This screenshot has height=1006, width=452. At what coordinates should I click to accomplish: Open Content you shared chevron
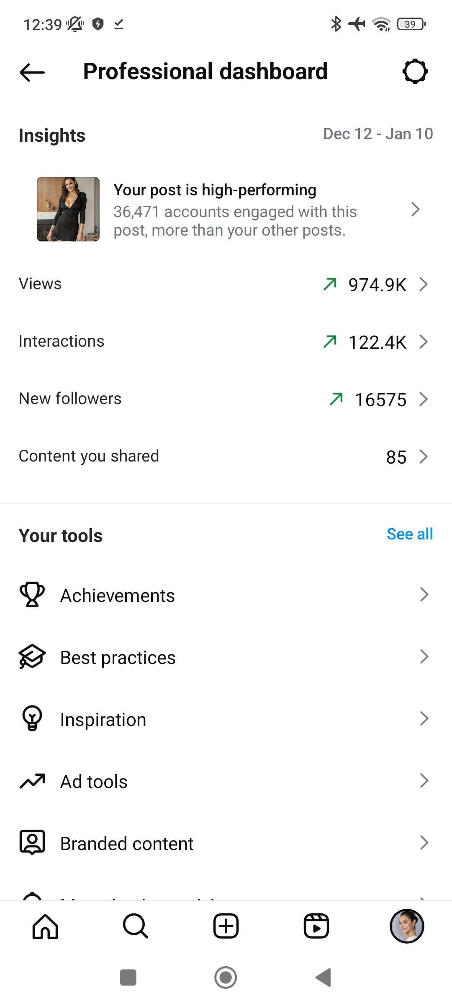(x=424, y=456)
